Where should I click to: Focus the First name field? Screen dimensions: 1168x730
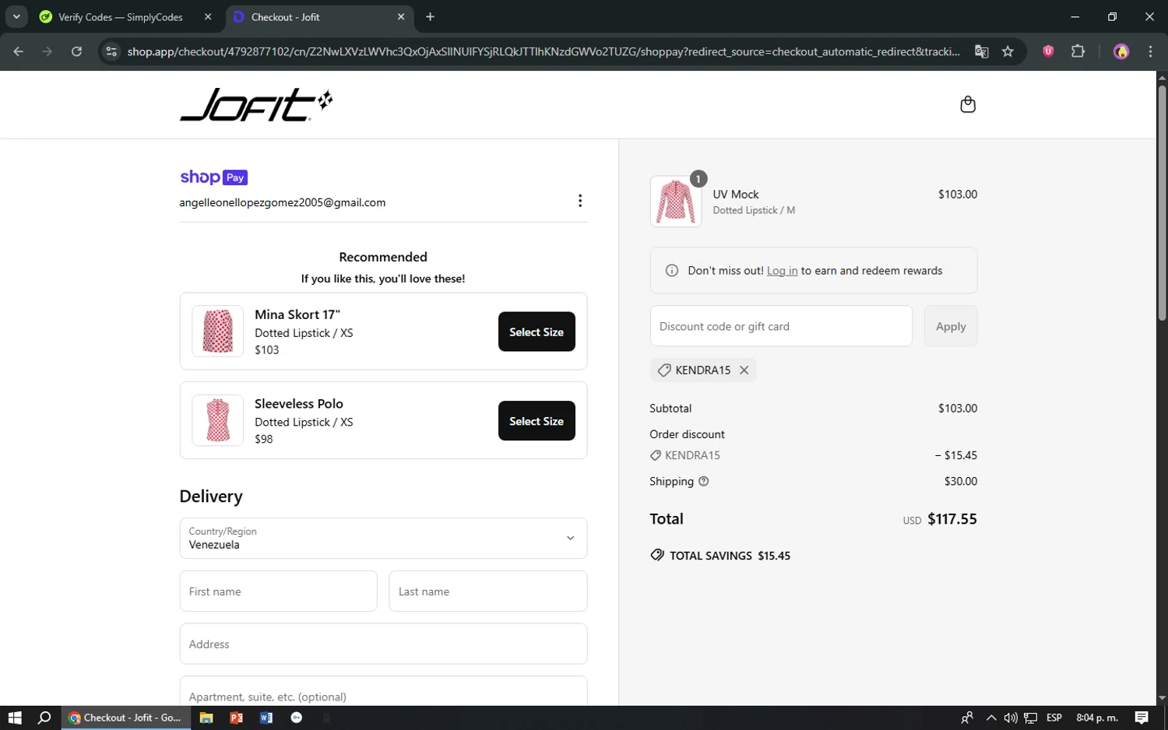278,591
